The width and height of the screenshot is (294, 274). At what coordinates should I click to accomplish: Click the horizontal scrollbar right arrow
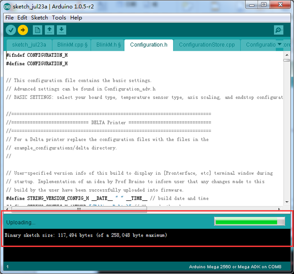tap(279, 209)
